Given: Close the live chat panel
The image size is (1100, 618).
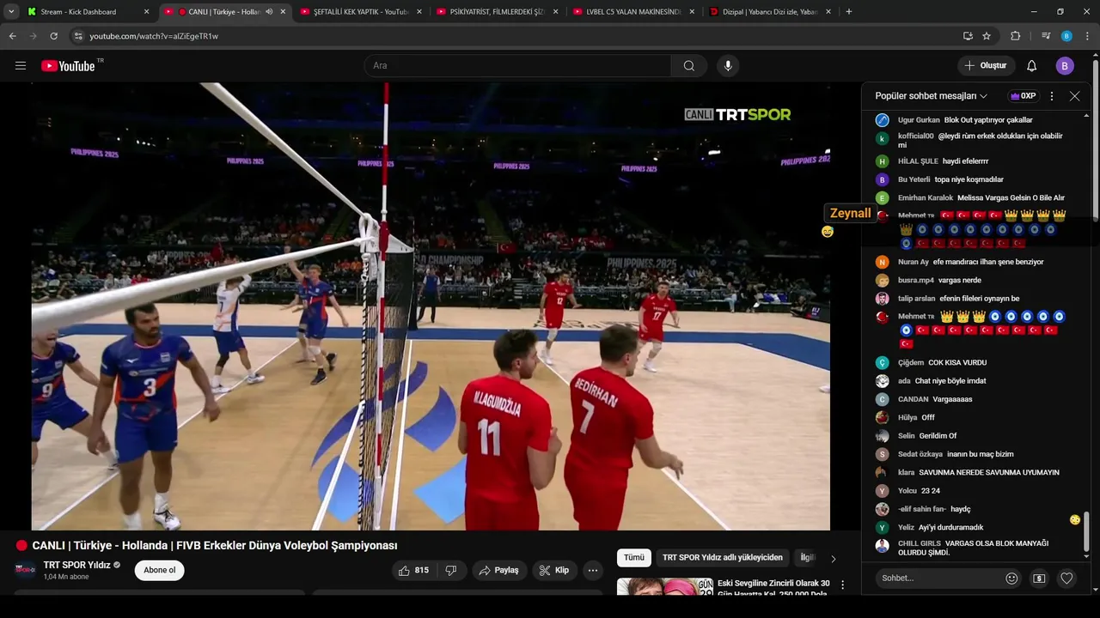Looking at the screenshot, I should pyautogui.click(x=1074, y=96).
